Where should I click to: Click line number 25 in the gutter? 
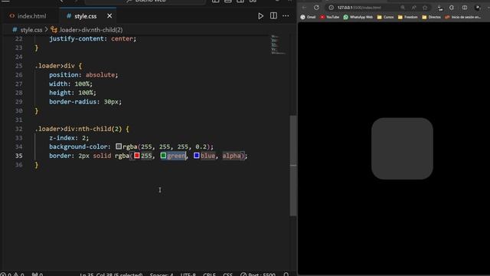point(18,66)
